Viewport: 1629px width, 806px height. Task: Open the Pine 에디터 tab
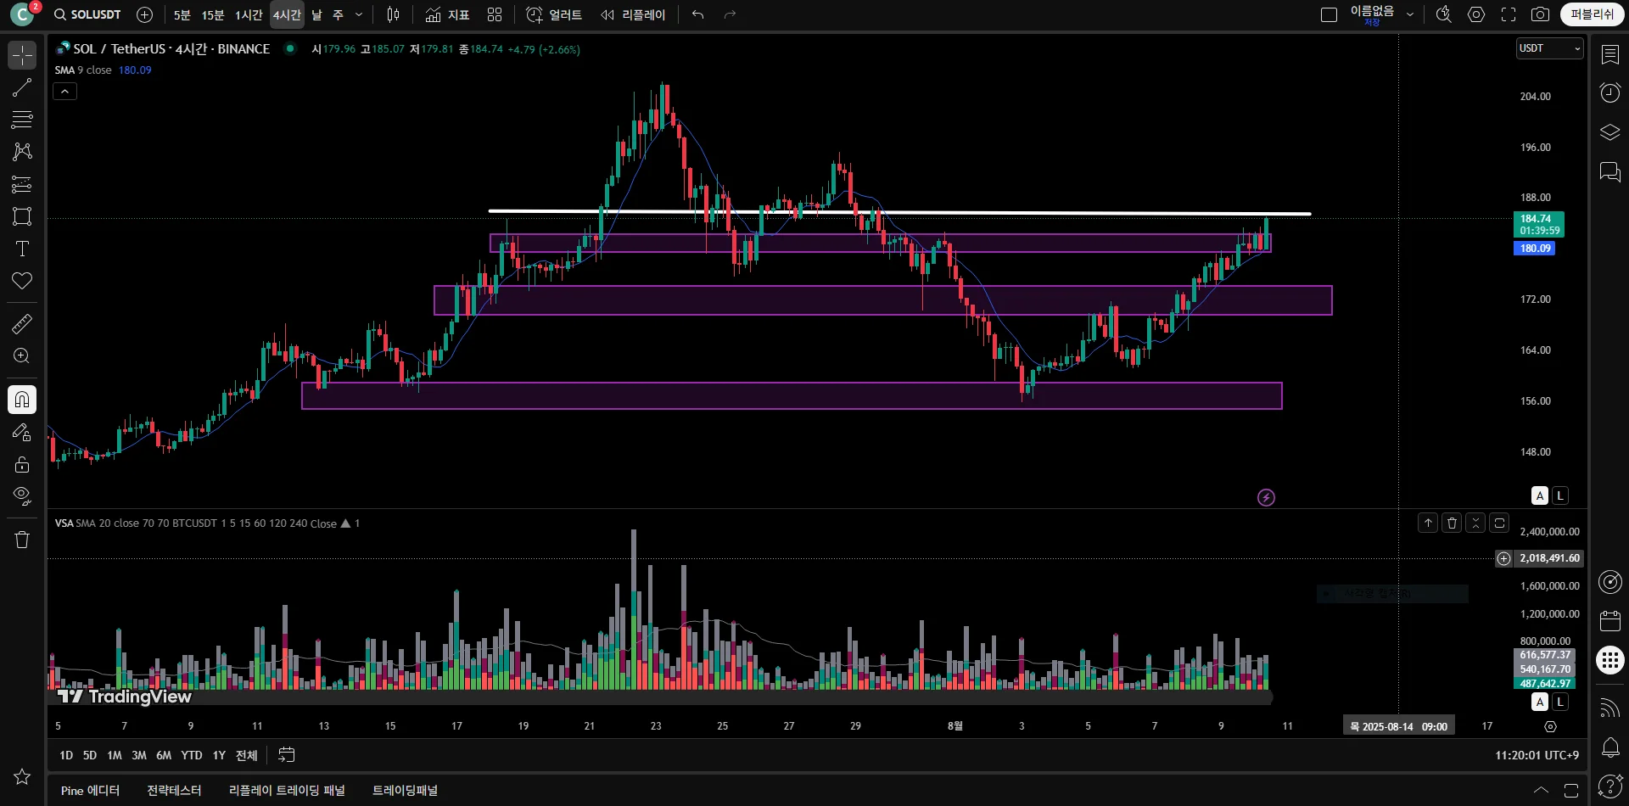90,790
